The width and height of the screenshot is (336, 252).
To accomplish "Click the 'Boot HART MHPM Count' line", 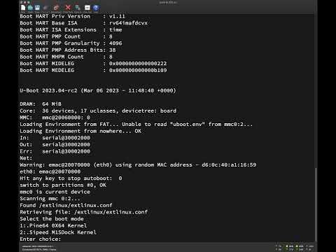I will pyautogui.click(x=66, y=56).
